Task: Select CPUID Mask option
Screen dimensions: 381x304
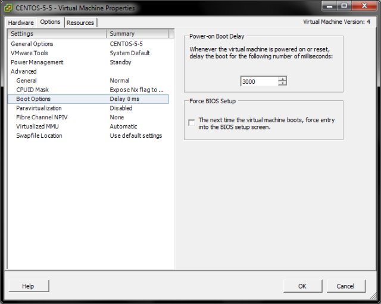Action: click(x=32, y=90)
